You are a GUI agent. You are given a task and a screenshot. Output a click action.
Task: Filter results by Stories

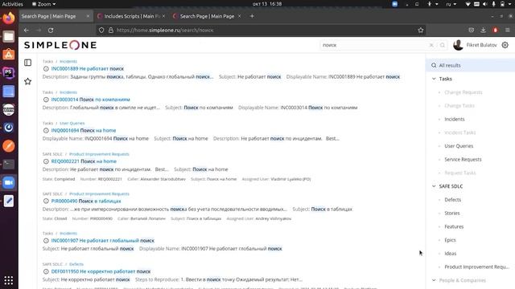click(452, 213)
